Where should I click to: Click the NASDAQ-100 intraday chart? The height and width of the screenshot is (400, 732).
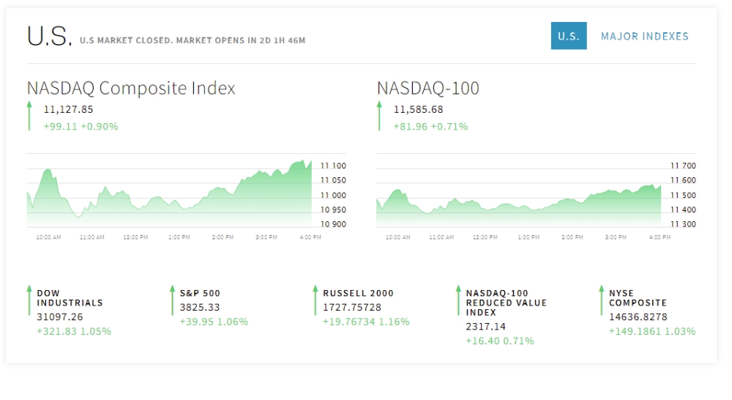(x=518, y=199)
